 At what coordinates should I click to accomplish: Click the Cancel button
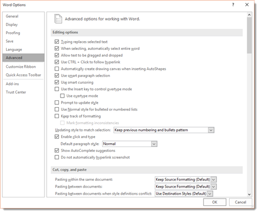click(241, 202)
